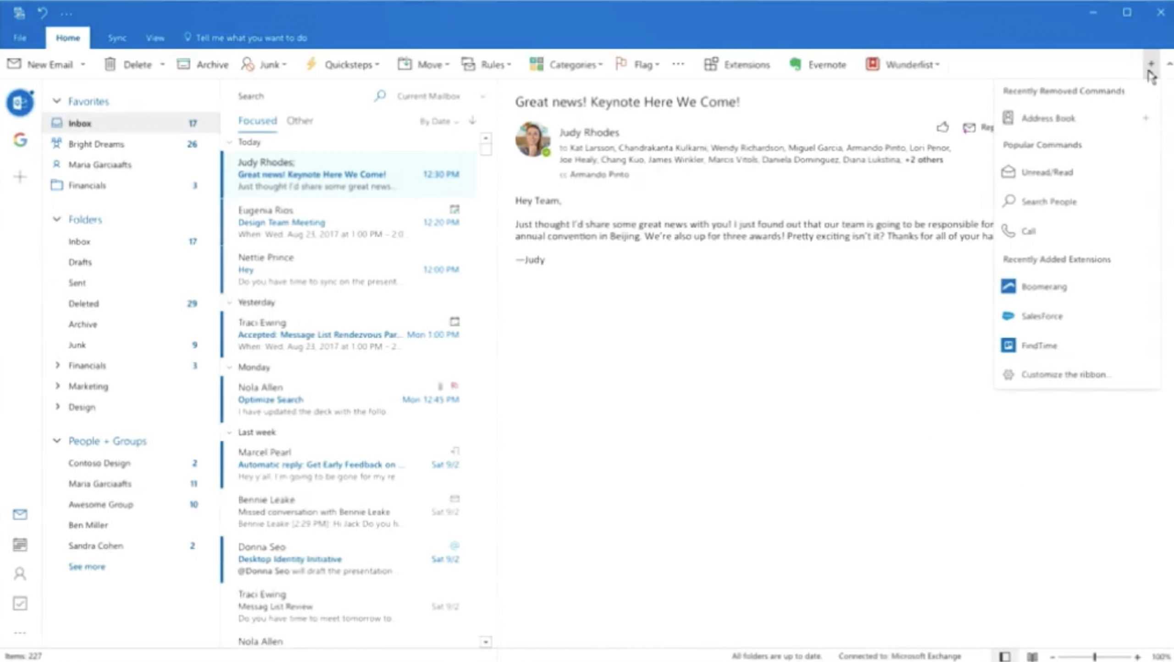Switch to the Other inbox view
The image size is (1174, 662).
(x=299, y=120)
